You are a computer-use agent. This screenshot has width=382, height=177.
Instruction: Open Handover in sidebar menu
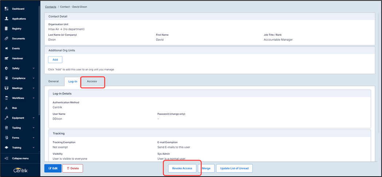(x=17, y=58)
